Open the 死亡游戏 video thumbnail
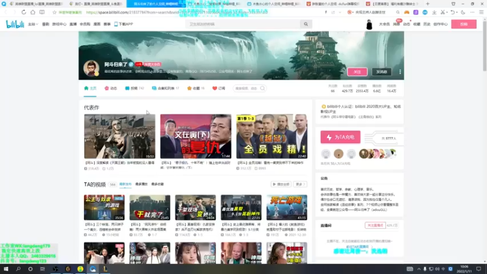Screen dimensions: 487x274 click(x=287, y=208)
